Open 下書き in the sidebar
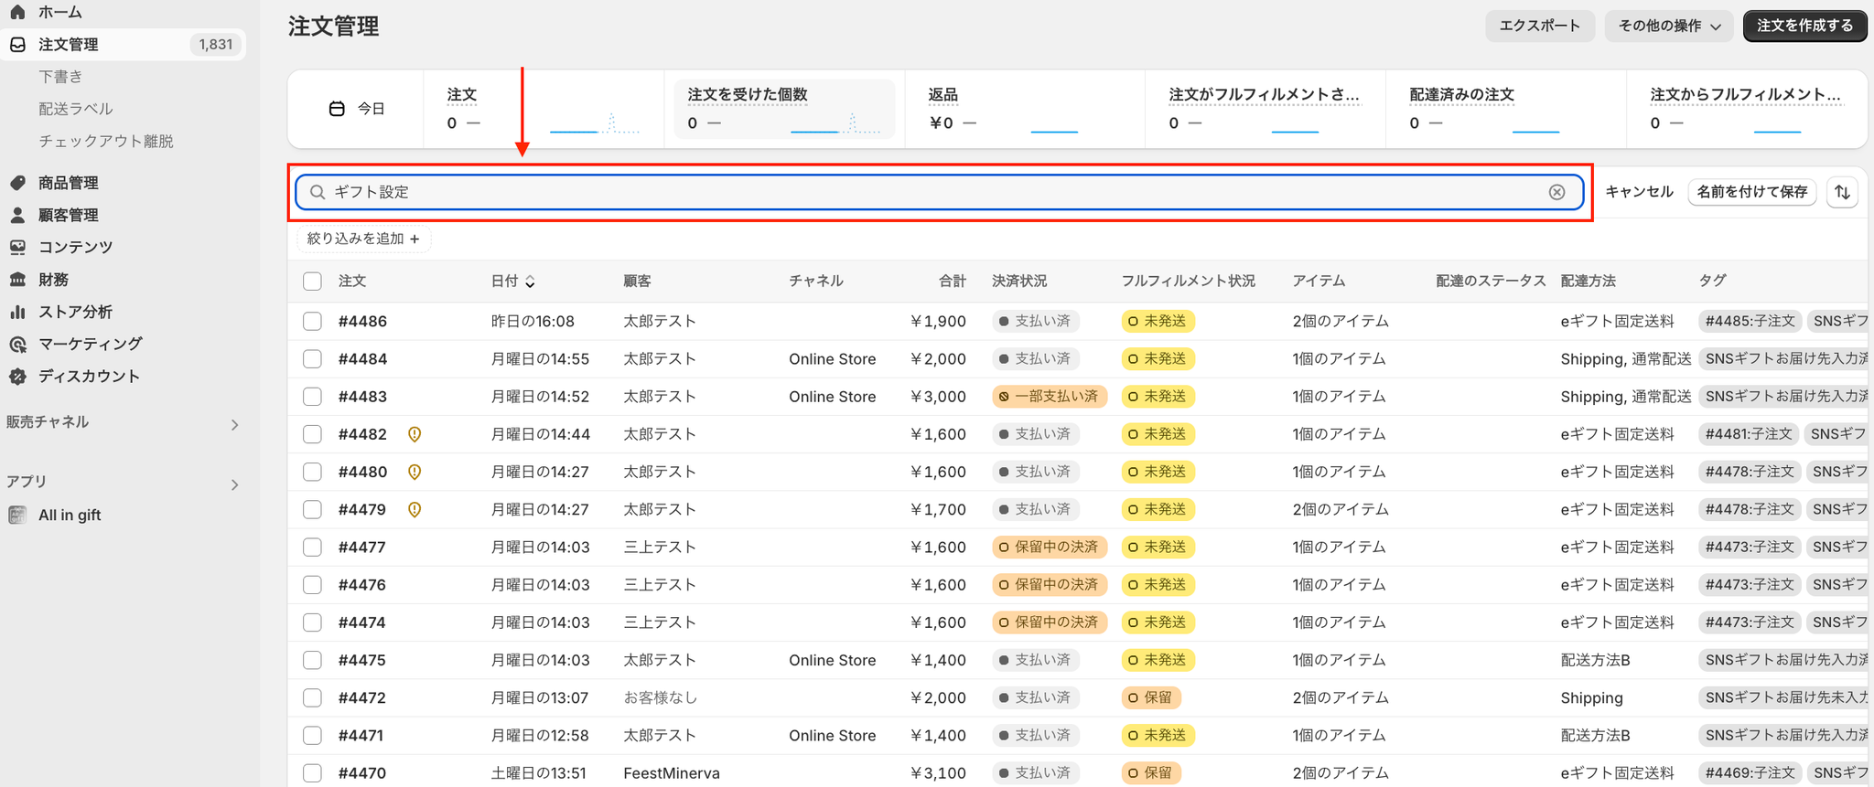1874x787 pixels. click(60, 77)
